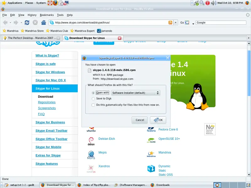
Task: Open the magnifier search icon in system tray
Action: tap(202, 3)
